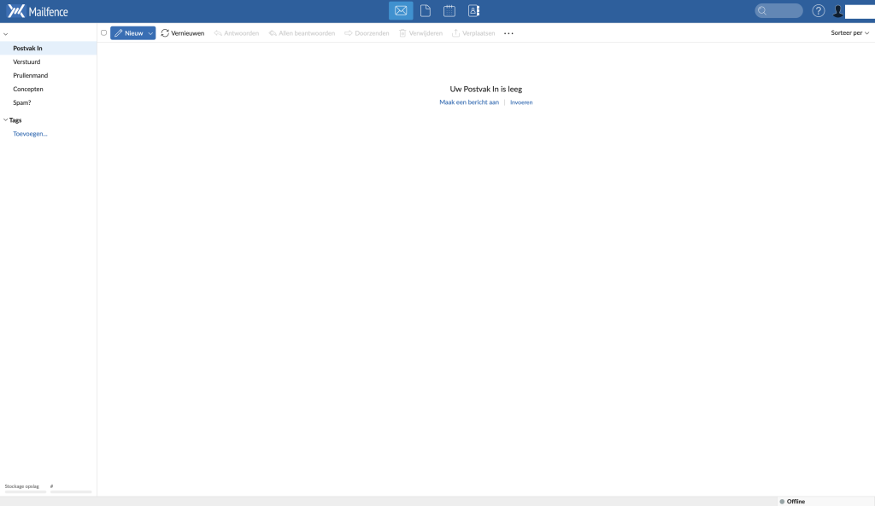The height and width of the screenshot is (506, 875).
Task: Open the 'Sorteer per' dropdown
Action: pyautogui.click(x=849, y=33)
